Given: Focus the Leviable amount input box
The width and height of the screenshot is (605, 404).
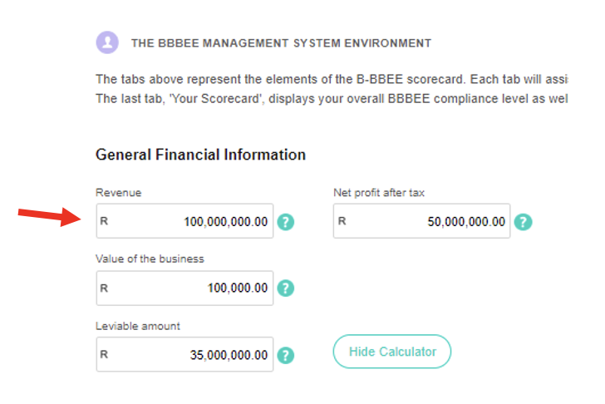Looking at the screenshot, I should [184, 355].
